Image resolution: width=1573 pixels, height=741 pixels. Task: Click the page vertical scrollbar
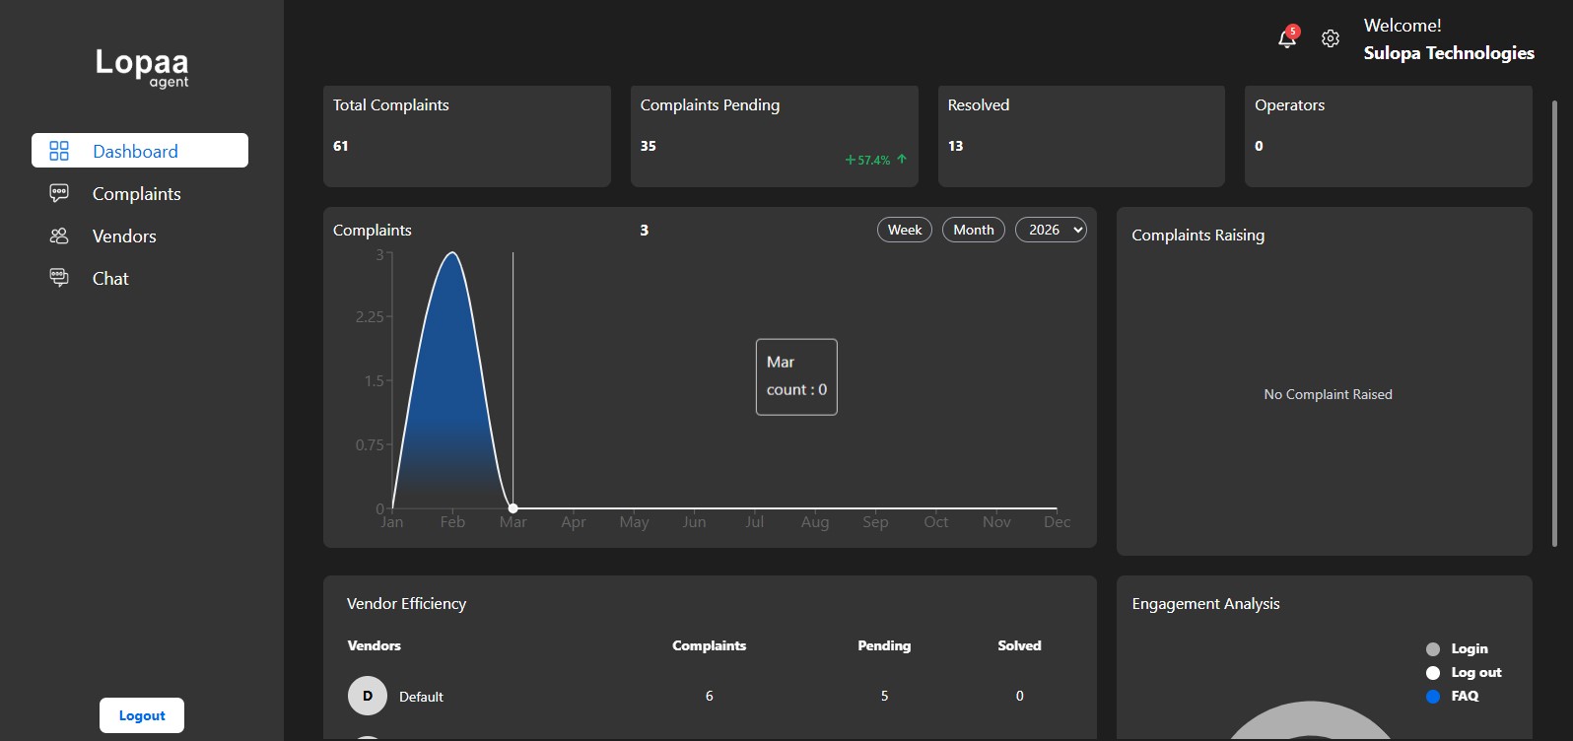(1554, 323)
